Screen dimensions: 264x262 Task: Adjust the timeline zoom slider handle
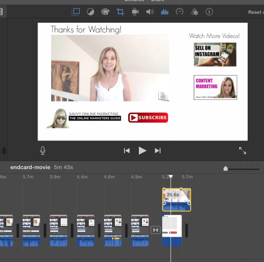tap(225, 169)
